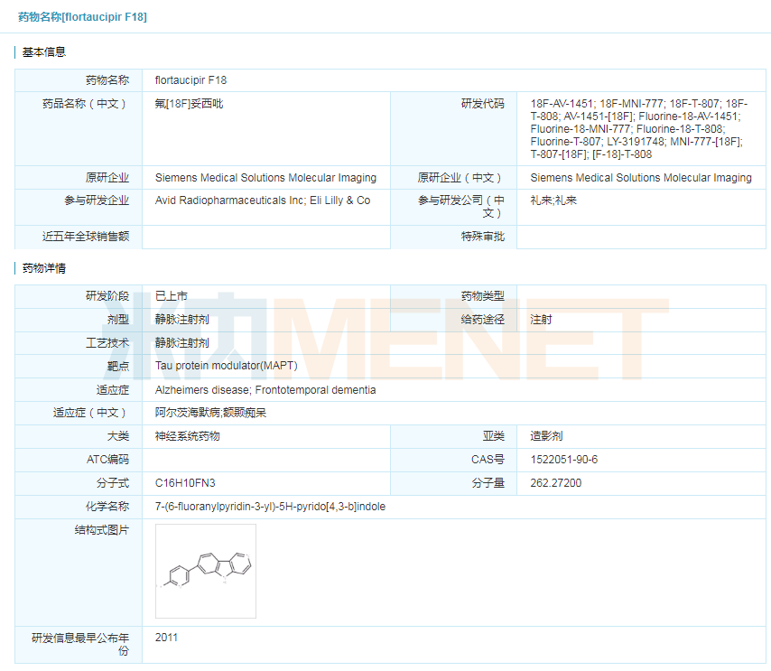Select the chemical name ending 'pyrido[4,3-b]indole'

coord(271,507)
